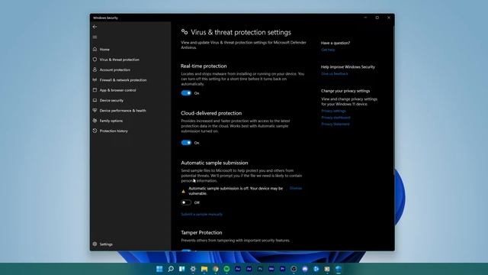The width and height of the screenshot is (488, 275).
Task: Open taskbar Search
Action: pos(171,269)
